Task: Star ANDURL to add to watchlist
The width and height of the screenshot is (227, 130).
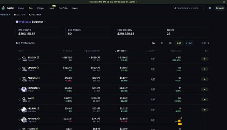Action: (20, 79)
